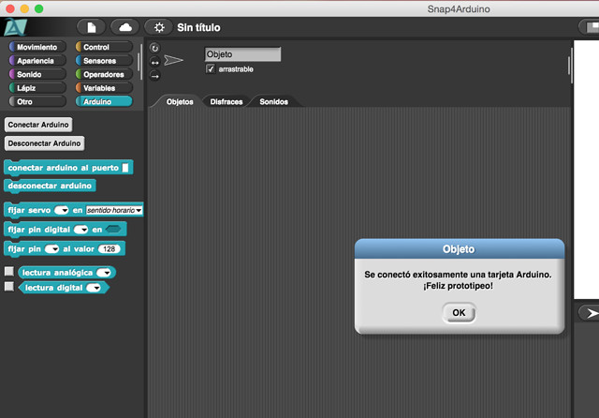Click the Desconectar Arduino button

coord(44,143)
